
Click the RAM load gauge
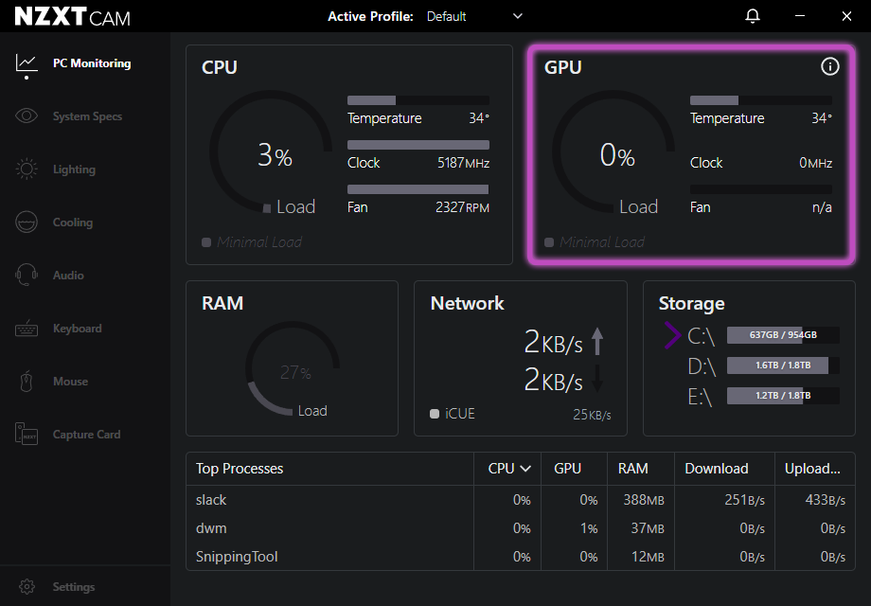(x=292, y=369)
